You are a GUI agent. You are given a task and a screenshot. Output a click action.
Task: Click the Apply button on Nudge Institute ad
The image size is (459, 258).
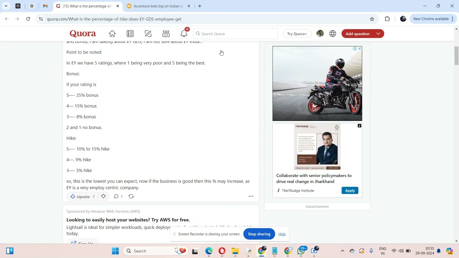350,191
